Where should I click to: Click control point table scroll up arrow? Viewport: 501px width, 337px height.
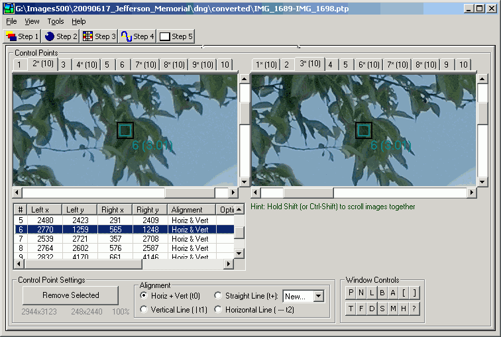[x=239, y=209]
